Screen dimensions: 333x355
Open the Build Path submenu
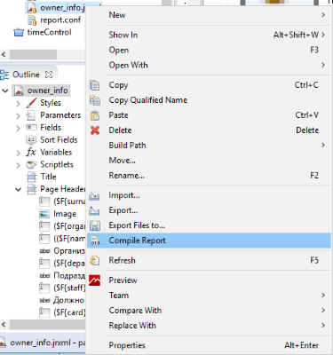point(209,146)
